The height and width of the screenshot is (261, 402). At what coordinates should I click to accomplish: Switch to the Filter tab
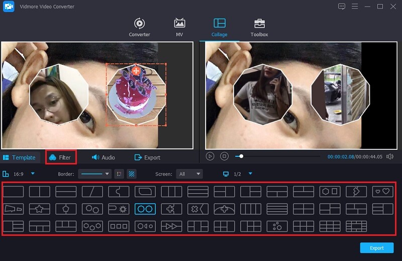tap(60, 157)
